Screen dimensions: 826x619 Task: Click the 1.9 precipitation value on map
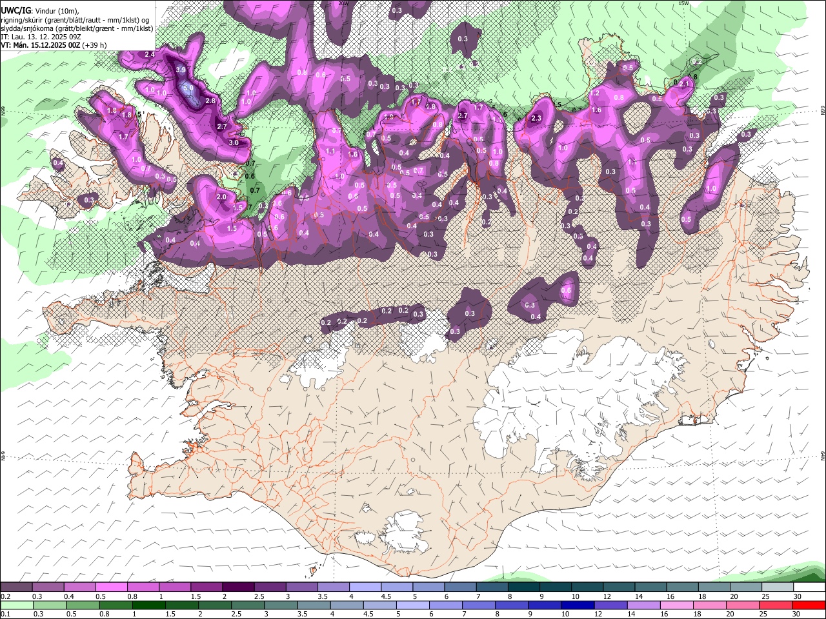(388, 117)
